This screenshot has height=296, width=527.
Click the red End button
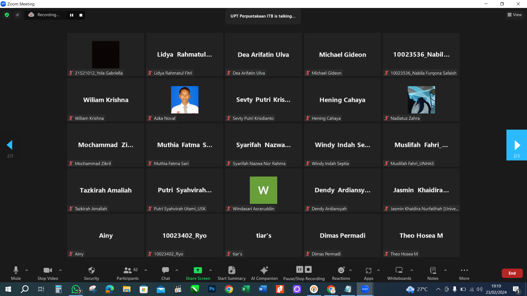(x=512, y=273)
